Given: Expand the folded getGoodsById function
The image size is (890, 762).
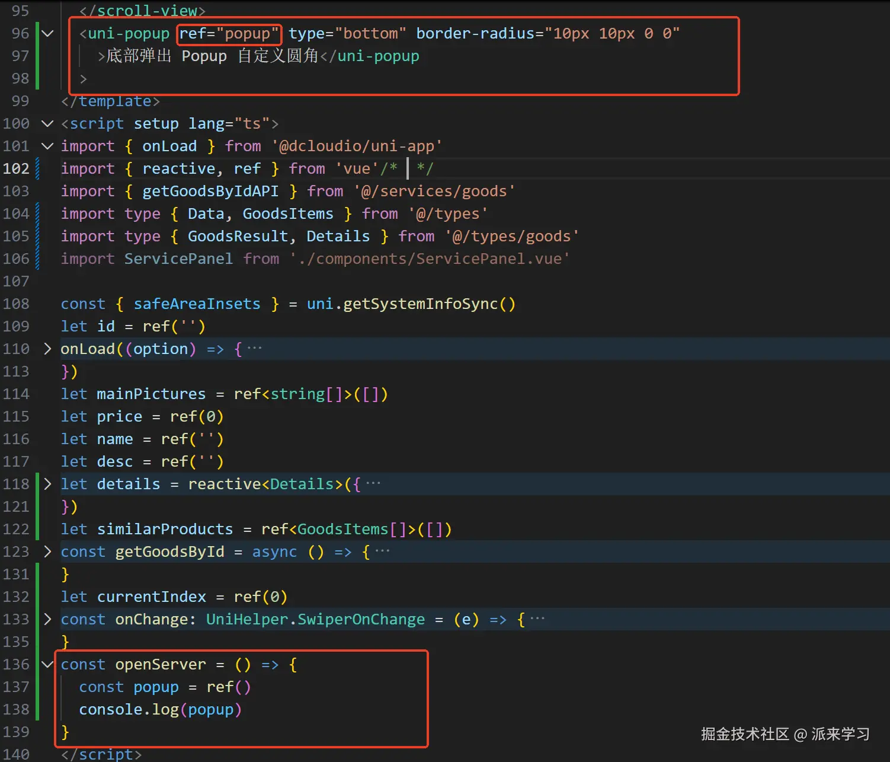Looking at the screenshot, I should pyautogui.click(x=47, y=552).
